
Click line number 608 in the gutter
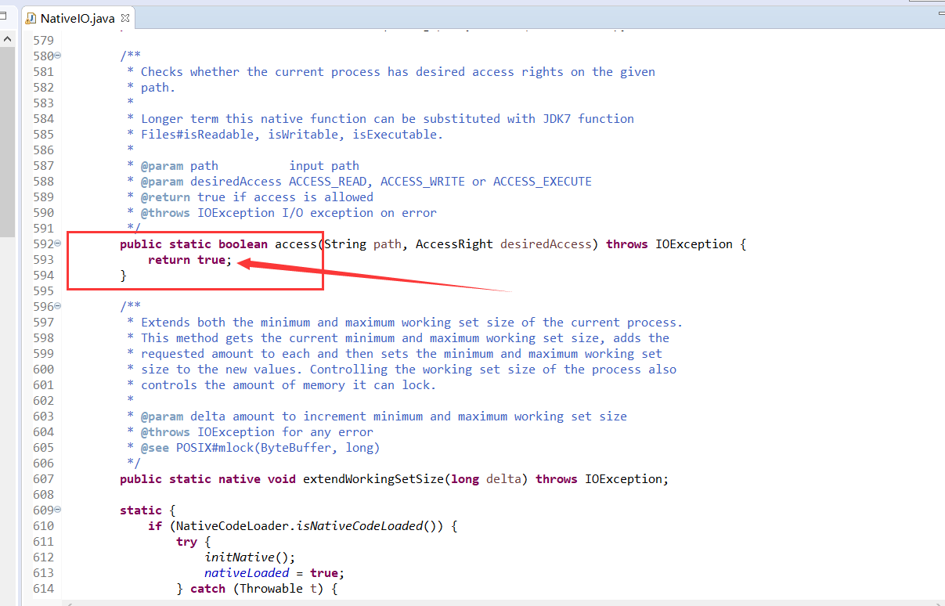coord(43,494)
